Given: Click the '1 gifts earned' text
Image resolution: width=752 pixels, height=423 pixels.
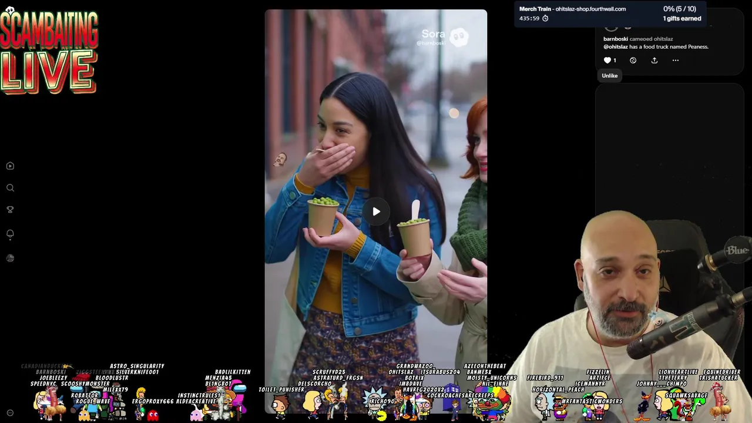Looking at the screenshot, I should point(682,19).
